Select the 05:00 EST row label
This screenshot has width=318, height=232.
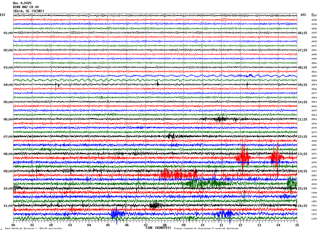pos(8,102)
